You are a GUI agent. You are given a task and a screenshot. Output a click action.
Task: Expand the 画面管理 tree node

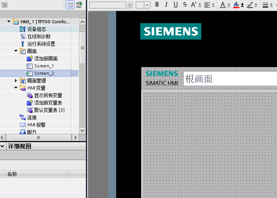pyautogui.click(x=16, y=81)
